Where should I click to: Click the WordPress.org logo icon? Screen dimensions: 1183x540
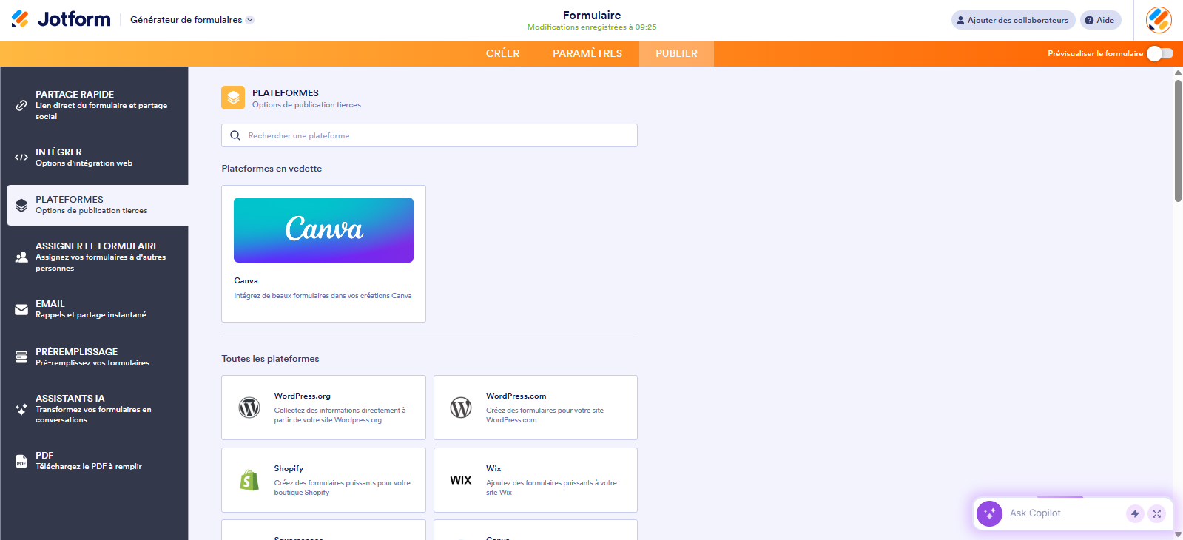pyautogui.click(x=249, y=408)
